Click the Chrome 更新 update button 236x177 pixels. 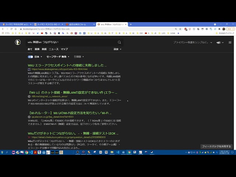tap(230, 29)
